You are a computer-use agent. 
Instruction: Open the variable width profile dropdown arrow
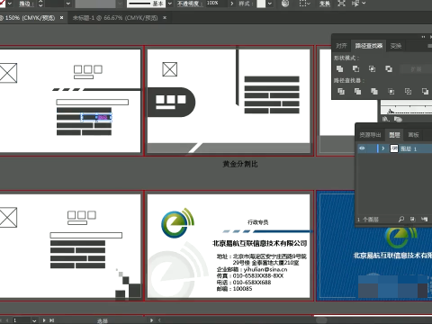click(x=120, y=4)
